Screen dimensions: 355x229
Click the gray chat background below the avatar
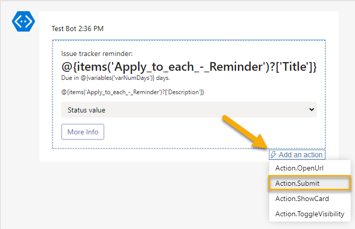tap(20, 127)
